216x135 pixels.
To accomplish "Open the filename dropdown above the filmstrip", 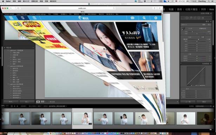I will point(58,106).
